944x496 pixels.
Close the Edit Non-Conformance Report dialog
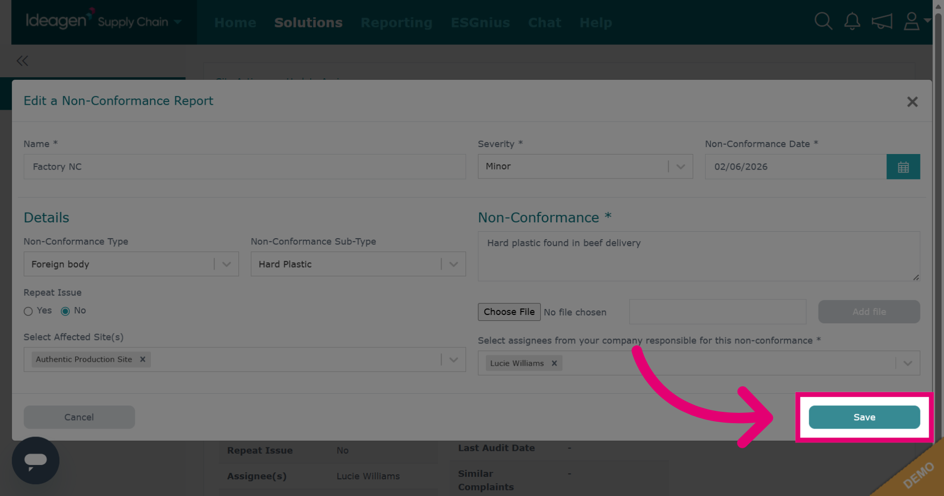[x=912, y=102]
